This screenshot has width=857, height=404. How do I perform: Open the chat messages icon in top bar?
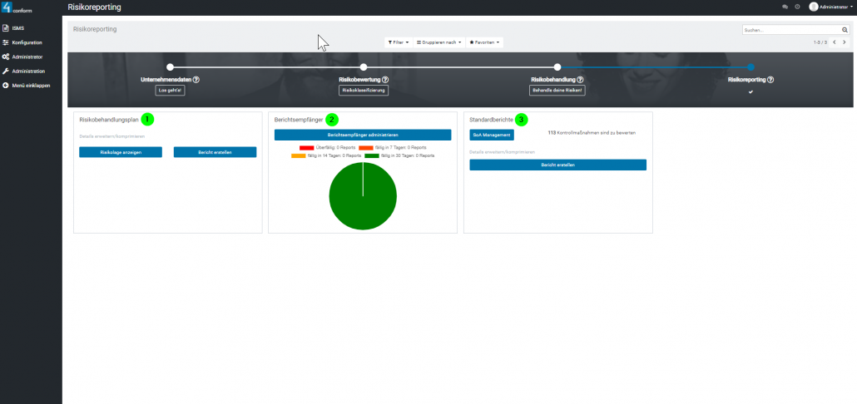(785, 7)
